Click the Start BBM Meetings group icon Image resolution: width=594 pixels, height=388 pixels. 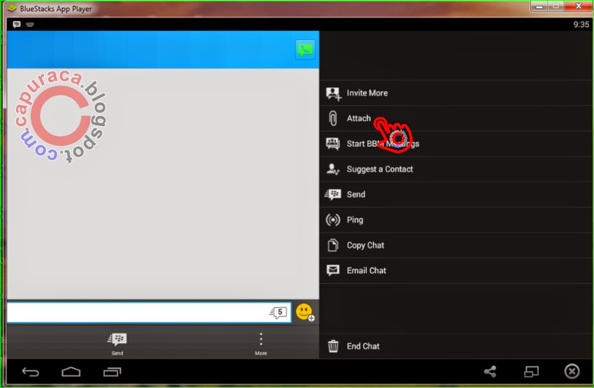(333, 144)
